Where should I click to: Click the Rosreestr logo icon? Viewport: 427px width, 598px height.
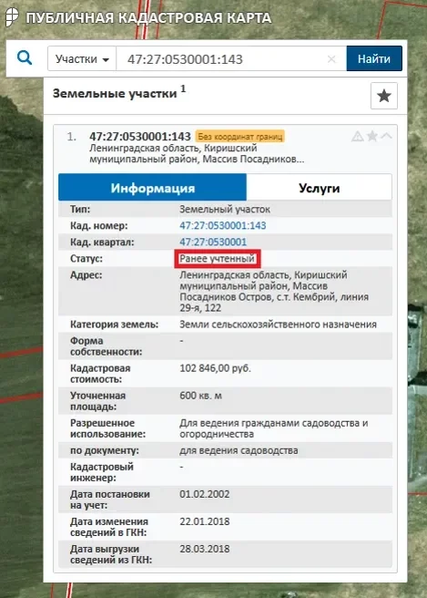coord(12,17)
